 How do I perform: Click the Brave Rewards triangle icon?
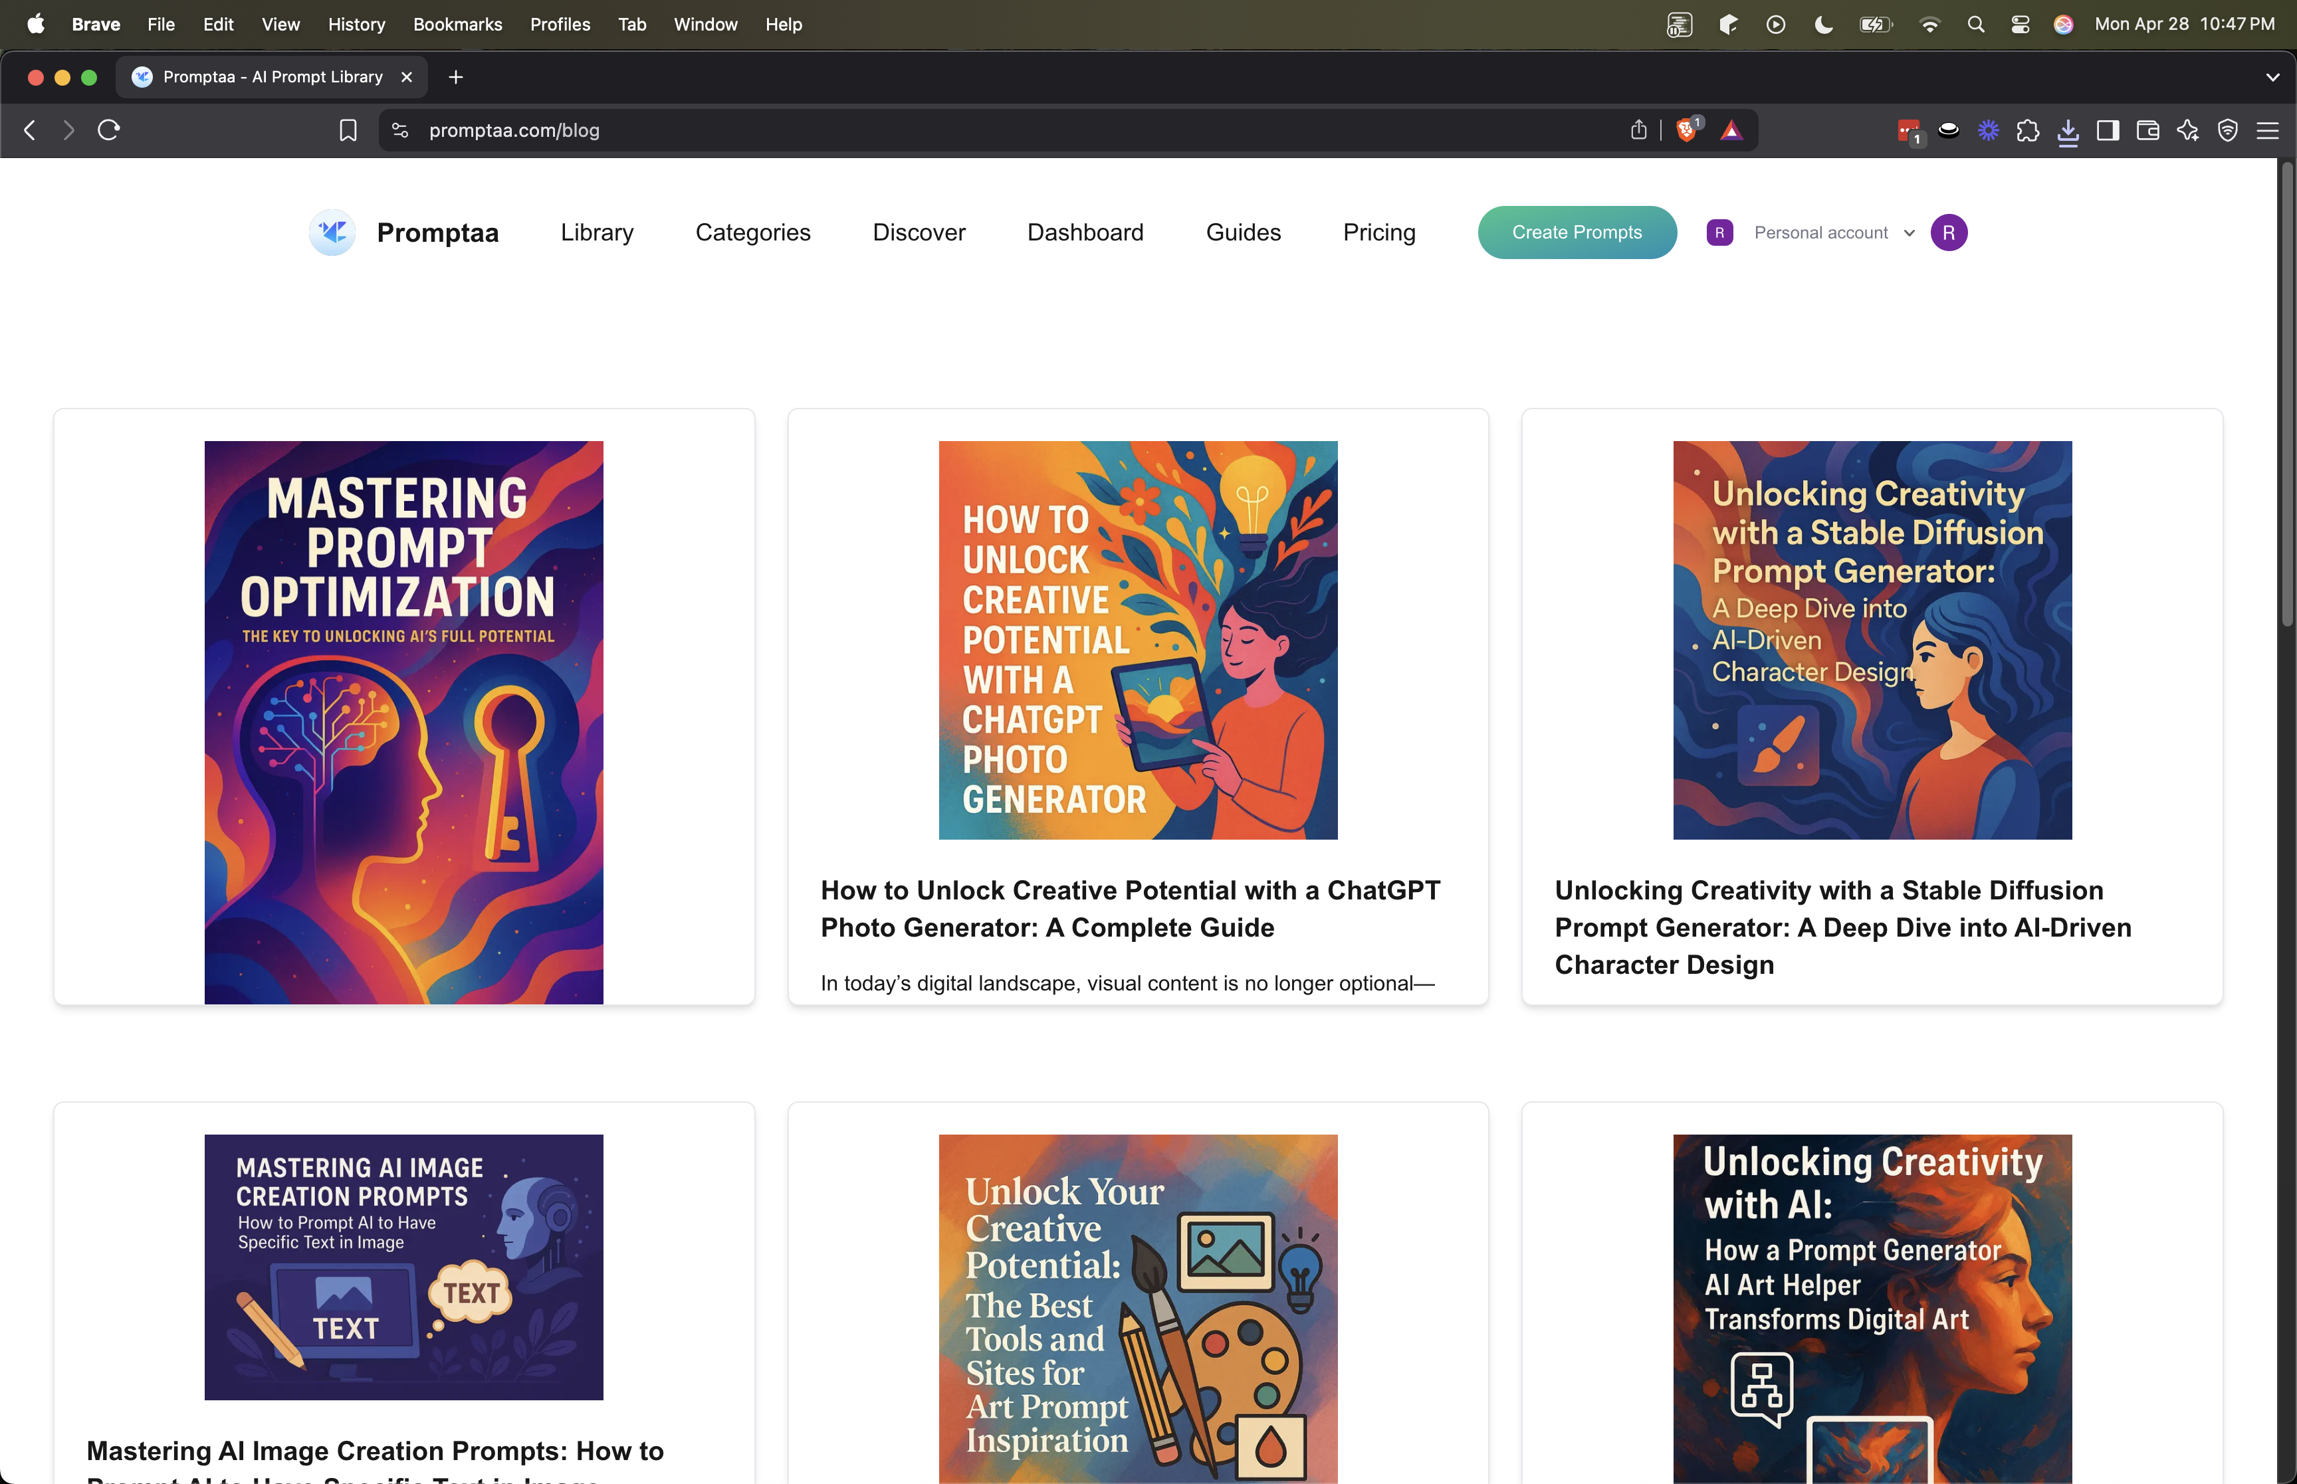point(1731,130)
